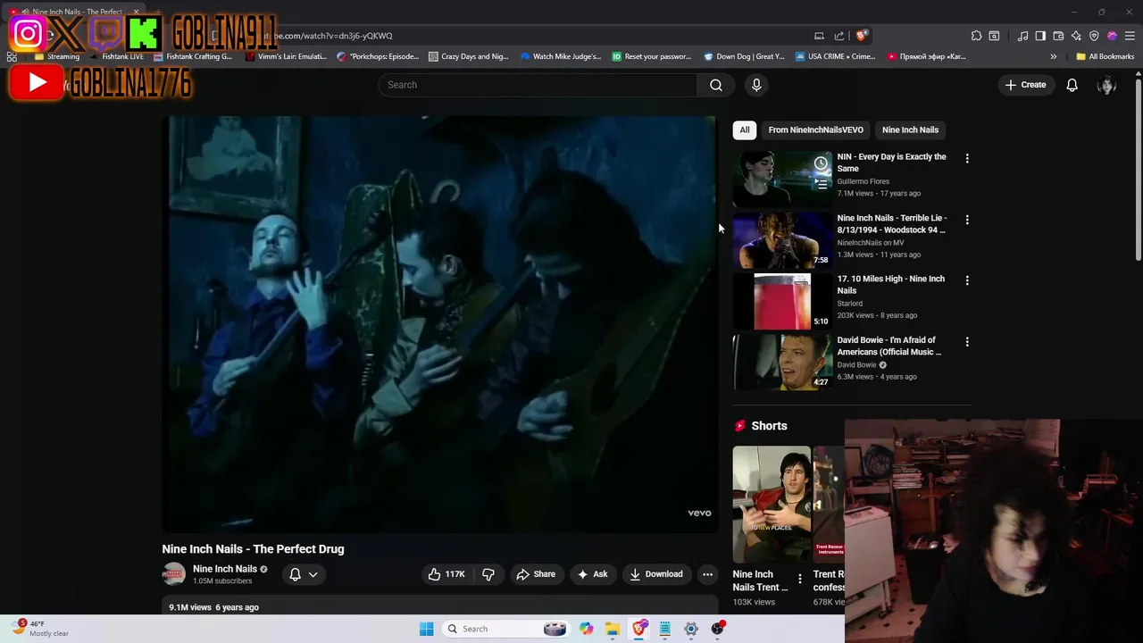Image resolution: width=1143 pixels, height=643 pixels.
Task: Open Brave Leo AI sparkle icon
Action: (x=1076, y=36)
